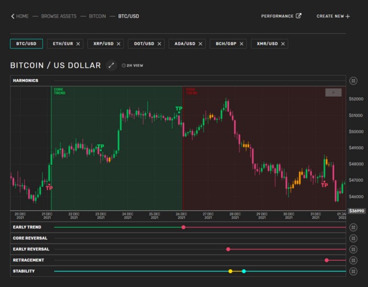Switch to the ETH/EUR tab
Image resolution: width=368 pixels, height=287 pixels.
click(x=63, y=44)
